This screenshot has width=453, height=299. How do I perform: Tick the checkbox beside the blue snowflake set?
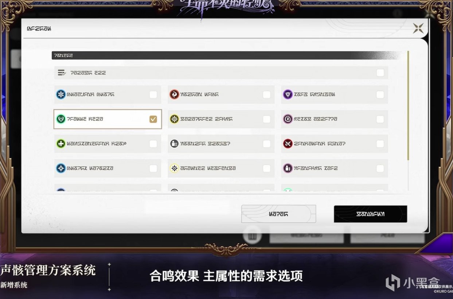coord(153,95)
